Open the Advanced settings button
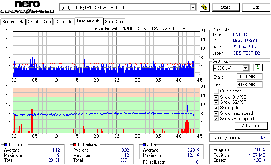The image size is (271, 165). (x=251, y=126)
